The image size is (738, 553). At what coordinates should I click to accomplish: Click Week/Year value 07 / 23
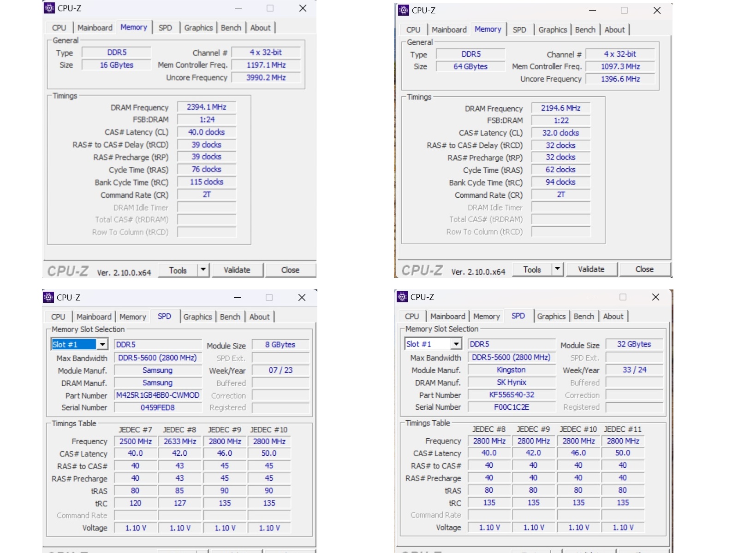coord(280,370)
